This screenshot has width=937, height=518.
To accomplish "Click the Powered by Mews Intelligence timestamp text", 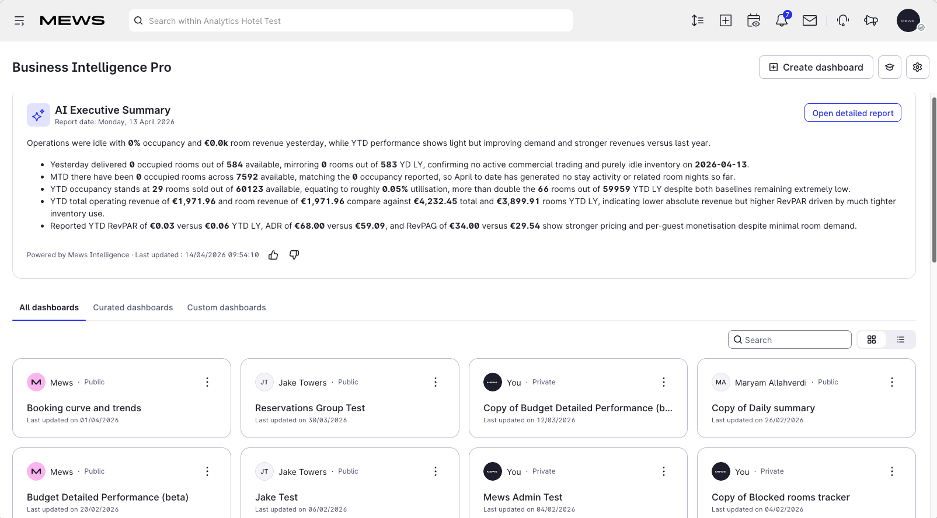I will pyautogui.click(x=143, y=255).
